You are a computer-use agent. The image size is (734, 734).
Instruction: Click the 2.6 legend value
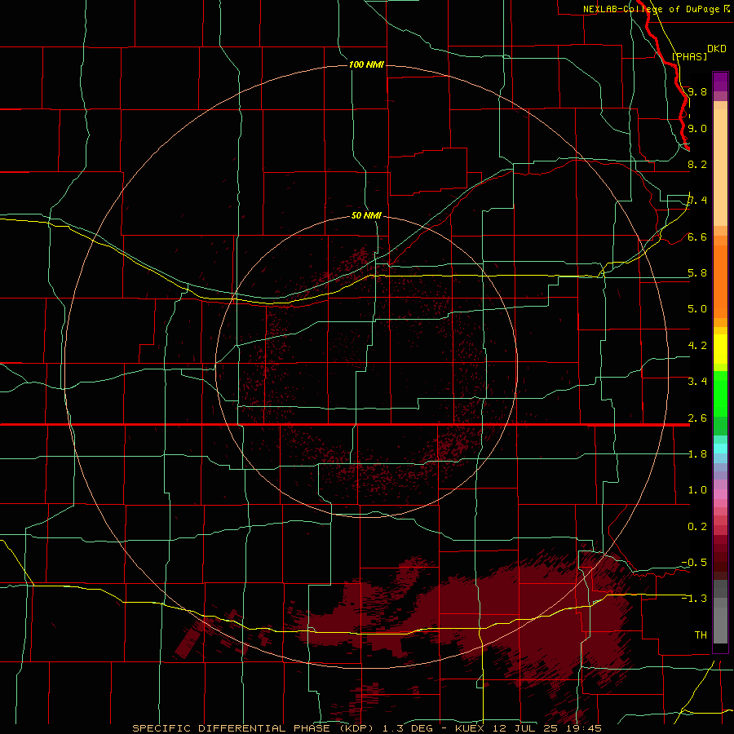click(x=697, y=418)
